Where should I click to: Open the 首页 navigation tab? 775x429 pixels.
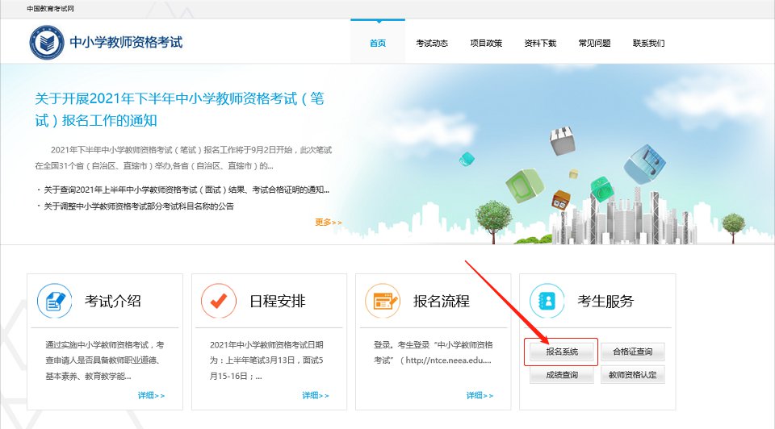tap(377, 43)
